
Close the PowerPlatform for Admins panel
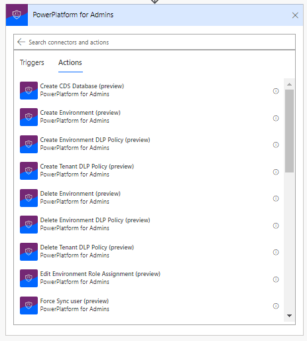tap(295, 15)
